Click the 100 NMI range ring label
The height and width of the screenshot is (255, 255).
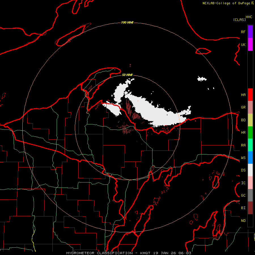click(127, 22)
